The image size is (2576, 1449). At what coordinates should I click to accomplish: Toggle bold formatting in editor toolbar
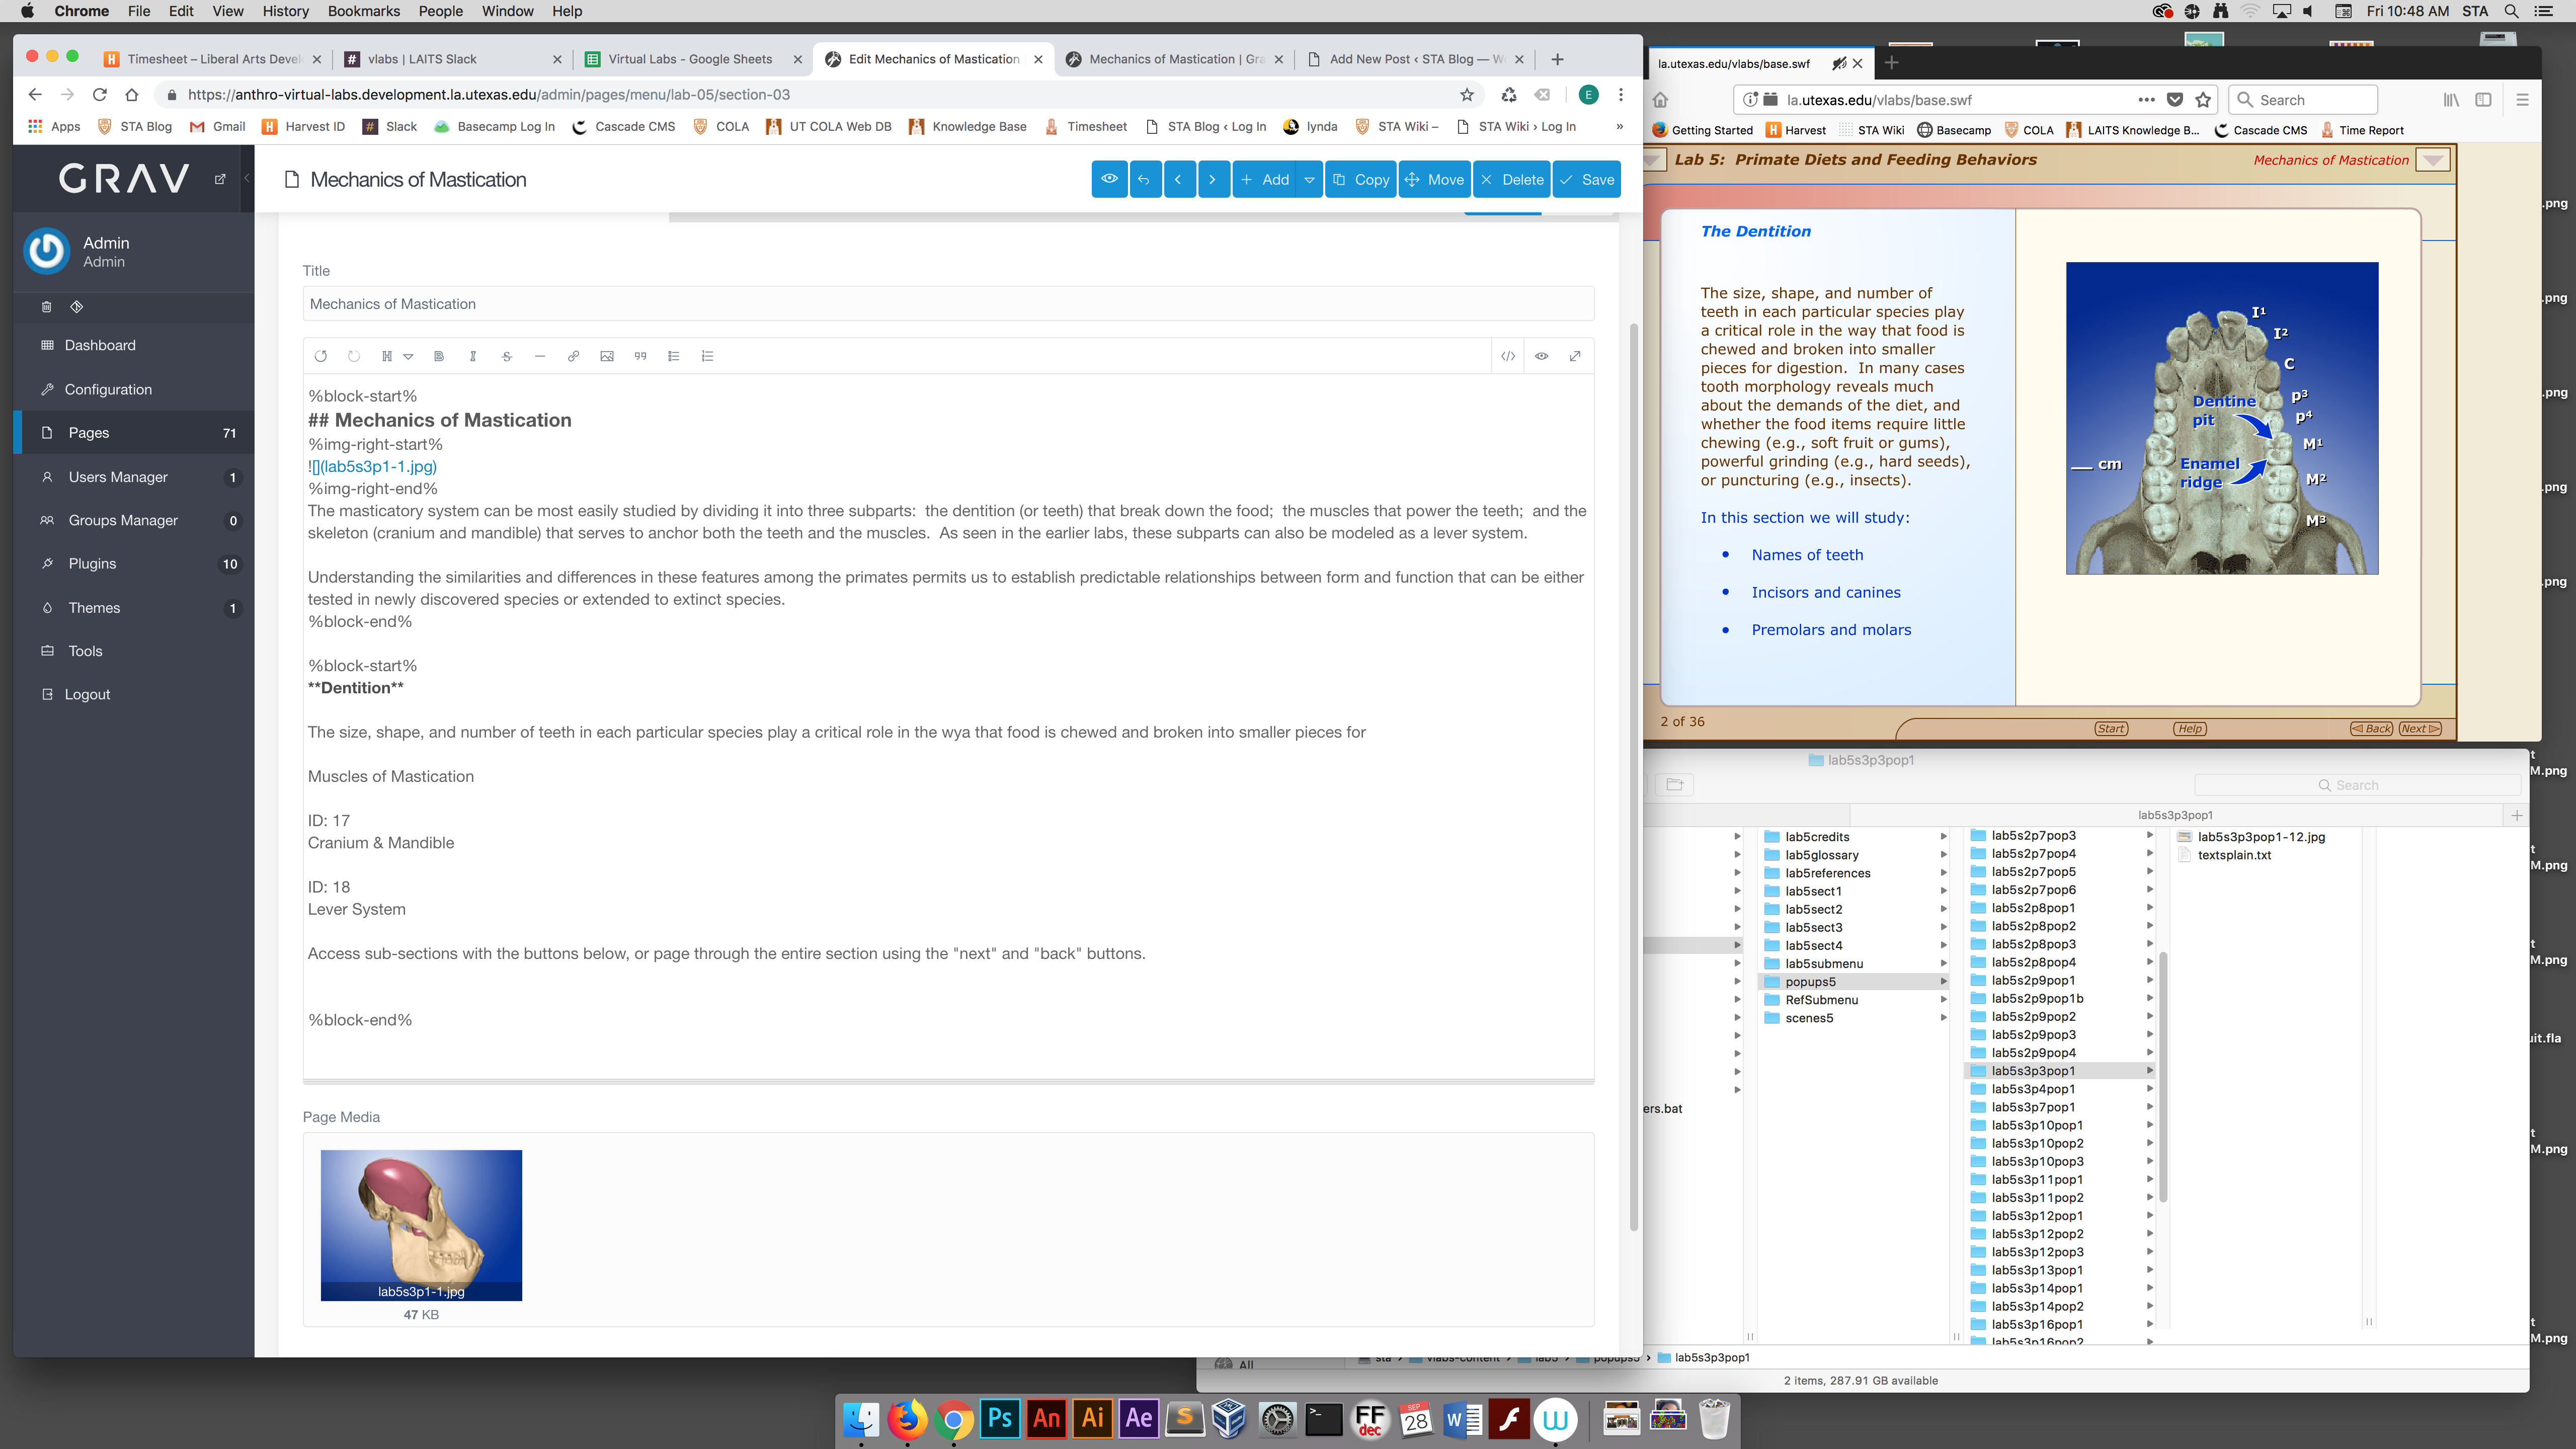point(439,356)
